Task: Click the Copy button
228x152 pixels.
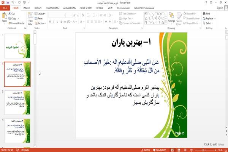Action: point(12,18)
